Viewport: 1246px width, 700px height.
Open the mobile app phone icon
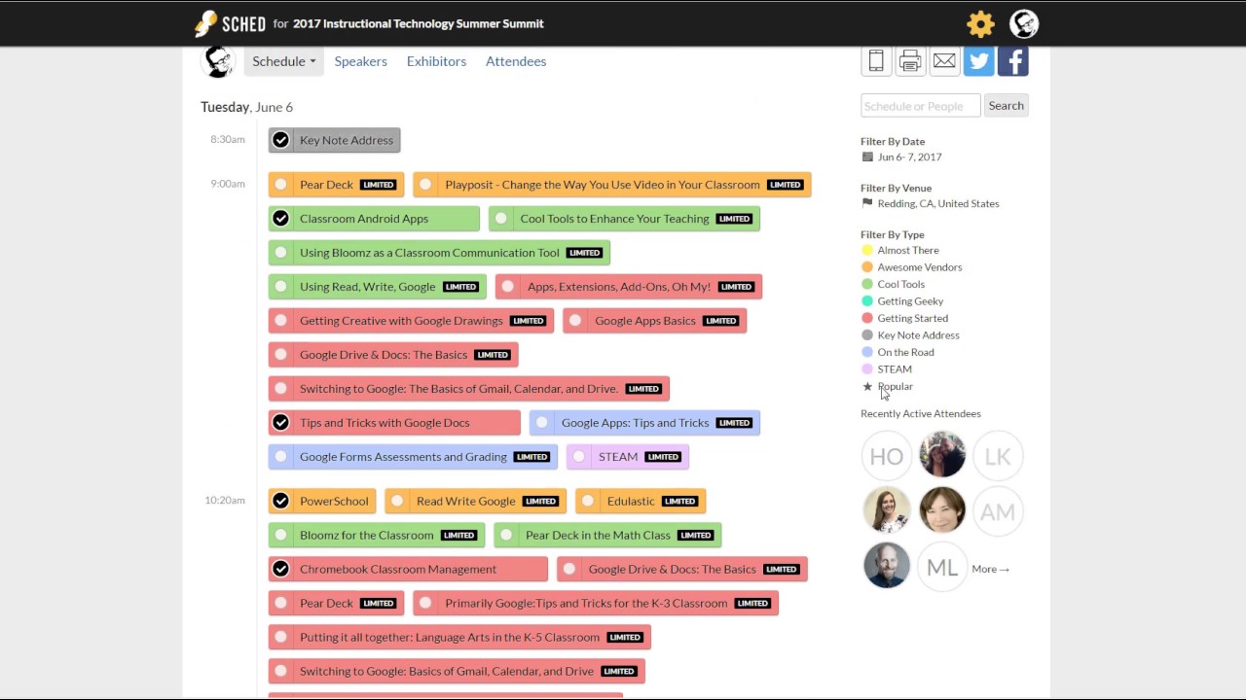pyautogui.click(x=876, y=61)
